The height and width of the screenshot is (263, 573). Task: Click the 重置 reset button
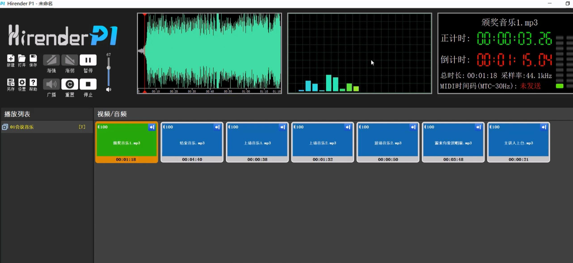[x=70, y=84]
